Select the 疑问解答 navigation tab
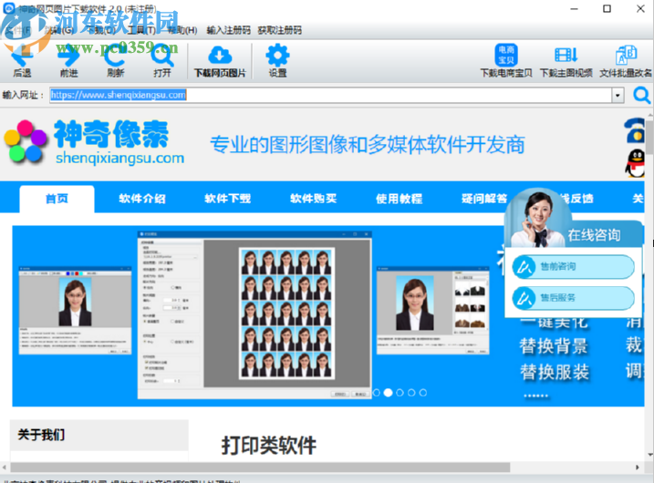 484,199
